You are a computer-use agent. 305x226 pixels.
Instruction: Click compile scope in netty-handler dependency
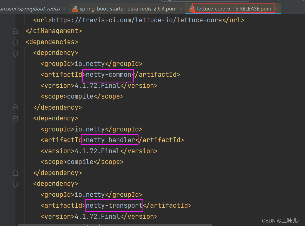click(80, 162)
